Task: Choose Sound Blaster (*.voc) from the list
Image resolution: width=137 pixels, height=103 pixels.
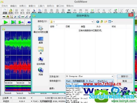Action: point(77,98)
